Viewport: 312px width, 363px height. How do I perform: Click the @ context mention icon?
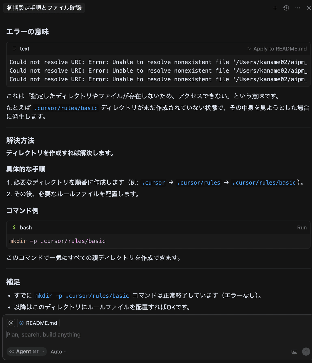11,323
